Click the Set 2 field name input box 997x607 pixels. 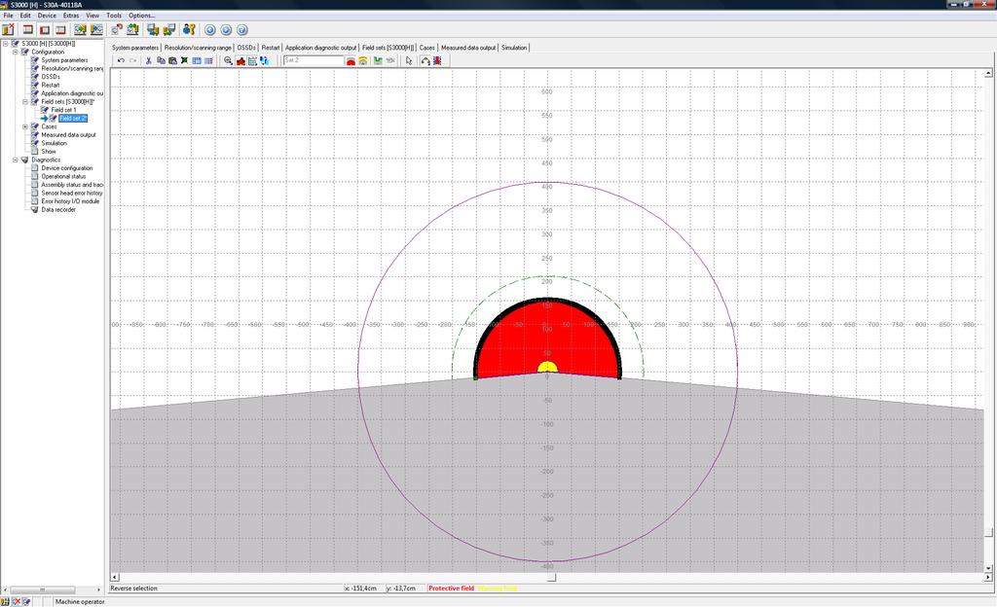click(314, 60)
